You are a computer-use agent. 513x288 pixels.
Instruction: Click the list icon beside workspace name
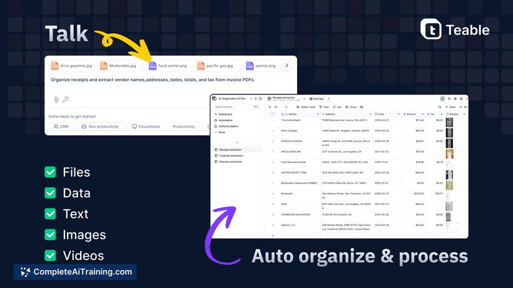click(256, 99)
